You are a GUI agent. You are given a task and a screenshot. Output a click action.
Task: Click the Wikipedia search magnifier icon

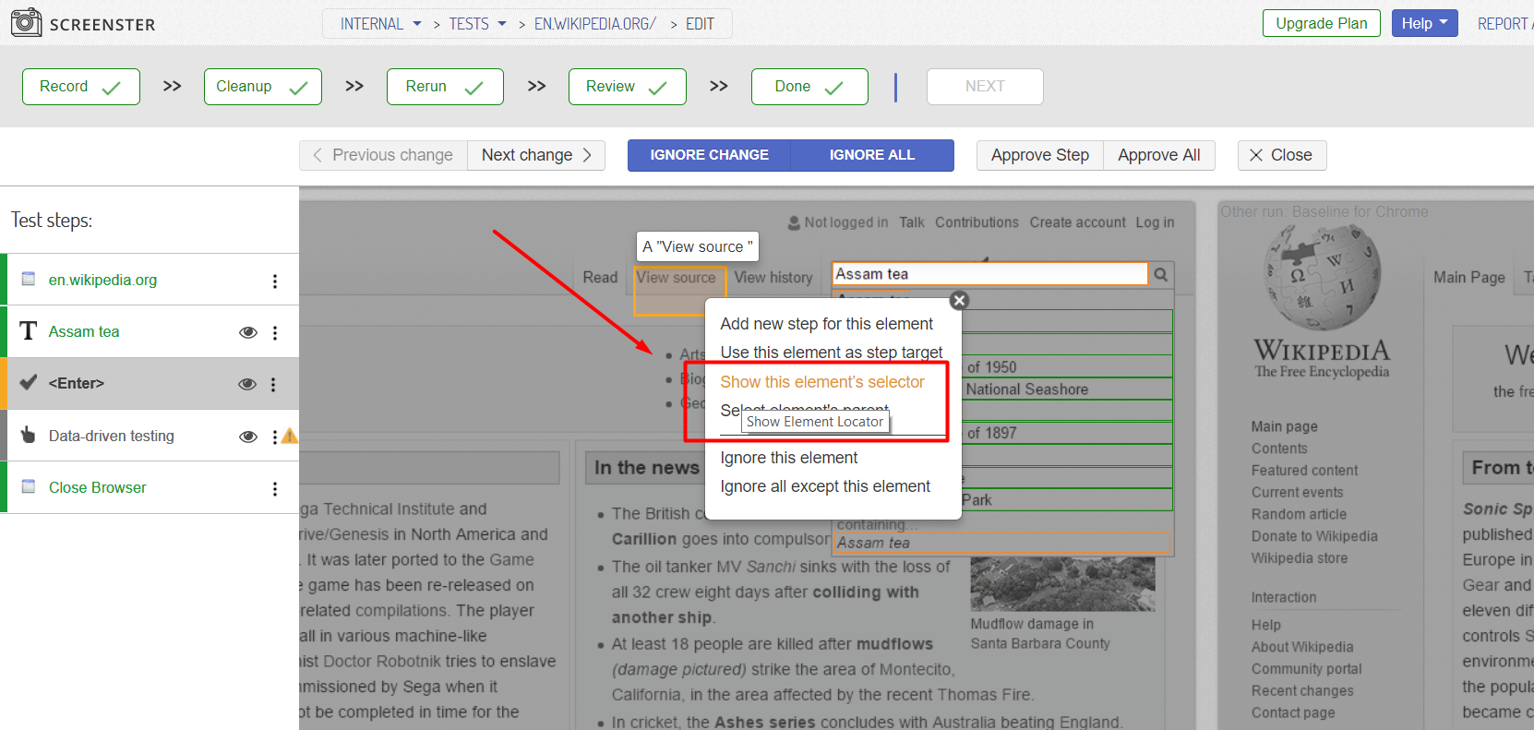(x=1161, y=274)
